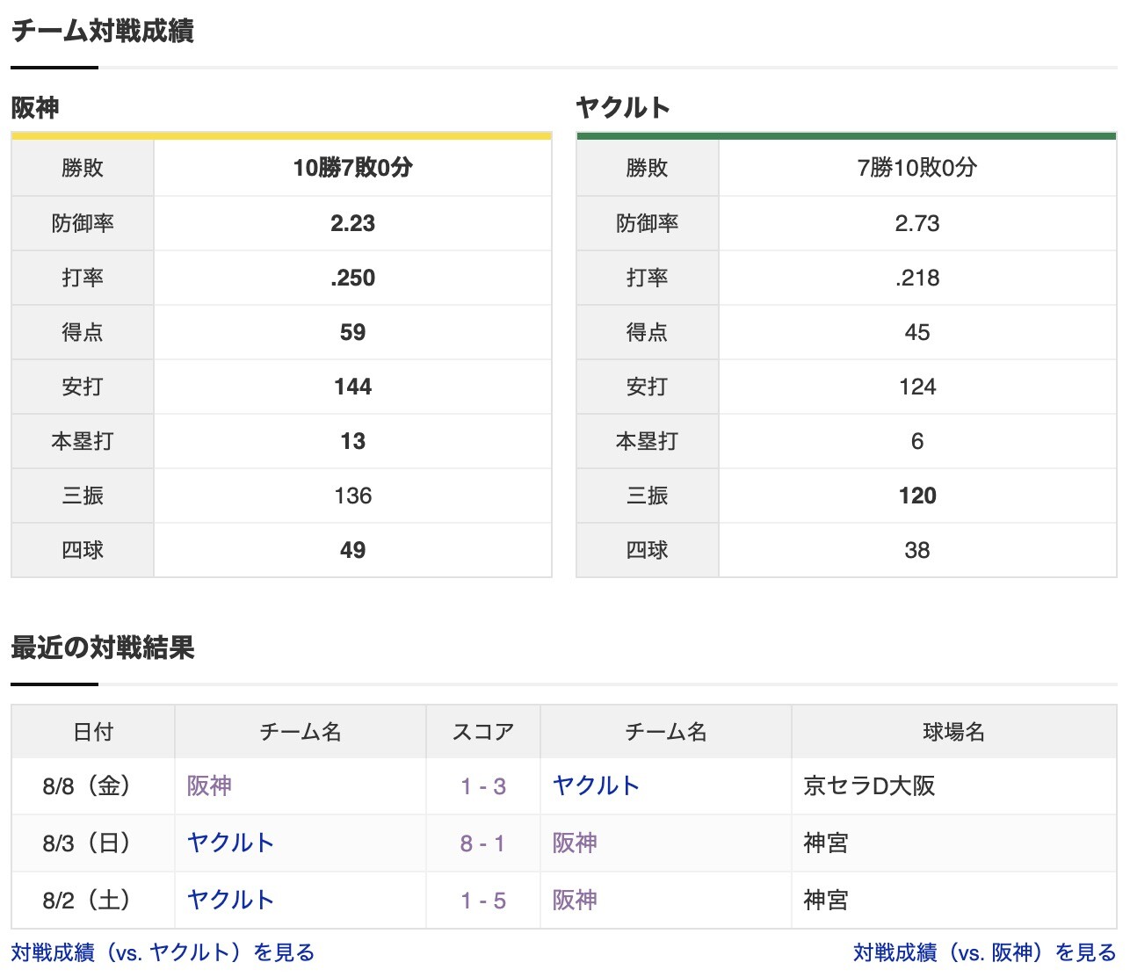Click the 阪神 link in the 8/3 row
1130x977 pixels.
[x=575, y=843]
